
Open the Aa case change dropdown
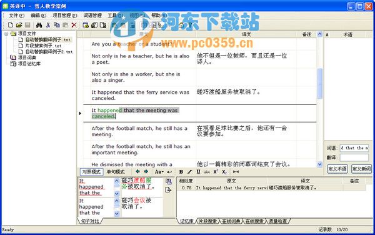pos(159,172)
